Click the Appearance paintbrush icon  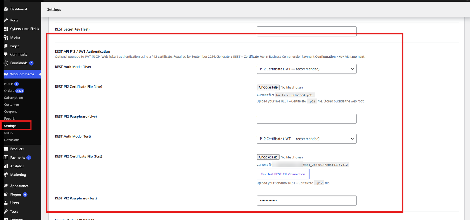pos(6,186)
